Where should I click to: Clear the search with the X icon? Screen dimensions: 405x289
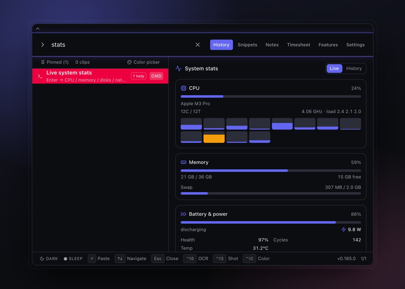[197, 45]
